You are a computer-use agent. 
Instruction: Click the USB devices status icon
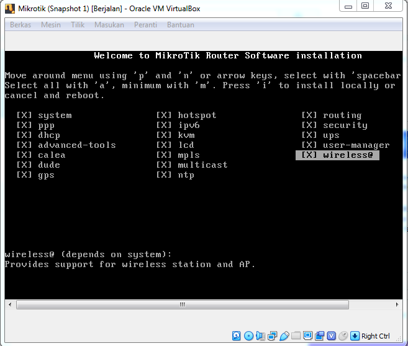point(284,336)
